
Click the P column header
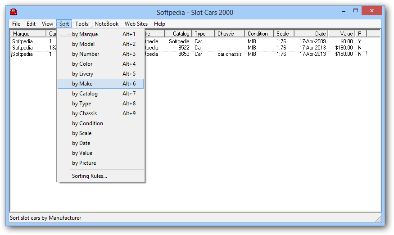[x=361, y=34]
